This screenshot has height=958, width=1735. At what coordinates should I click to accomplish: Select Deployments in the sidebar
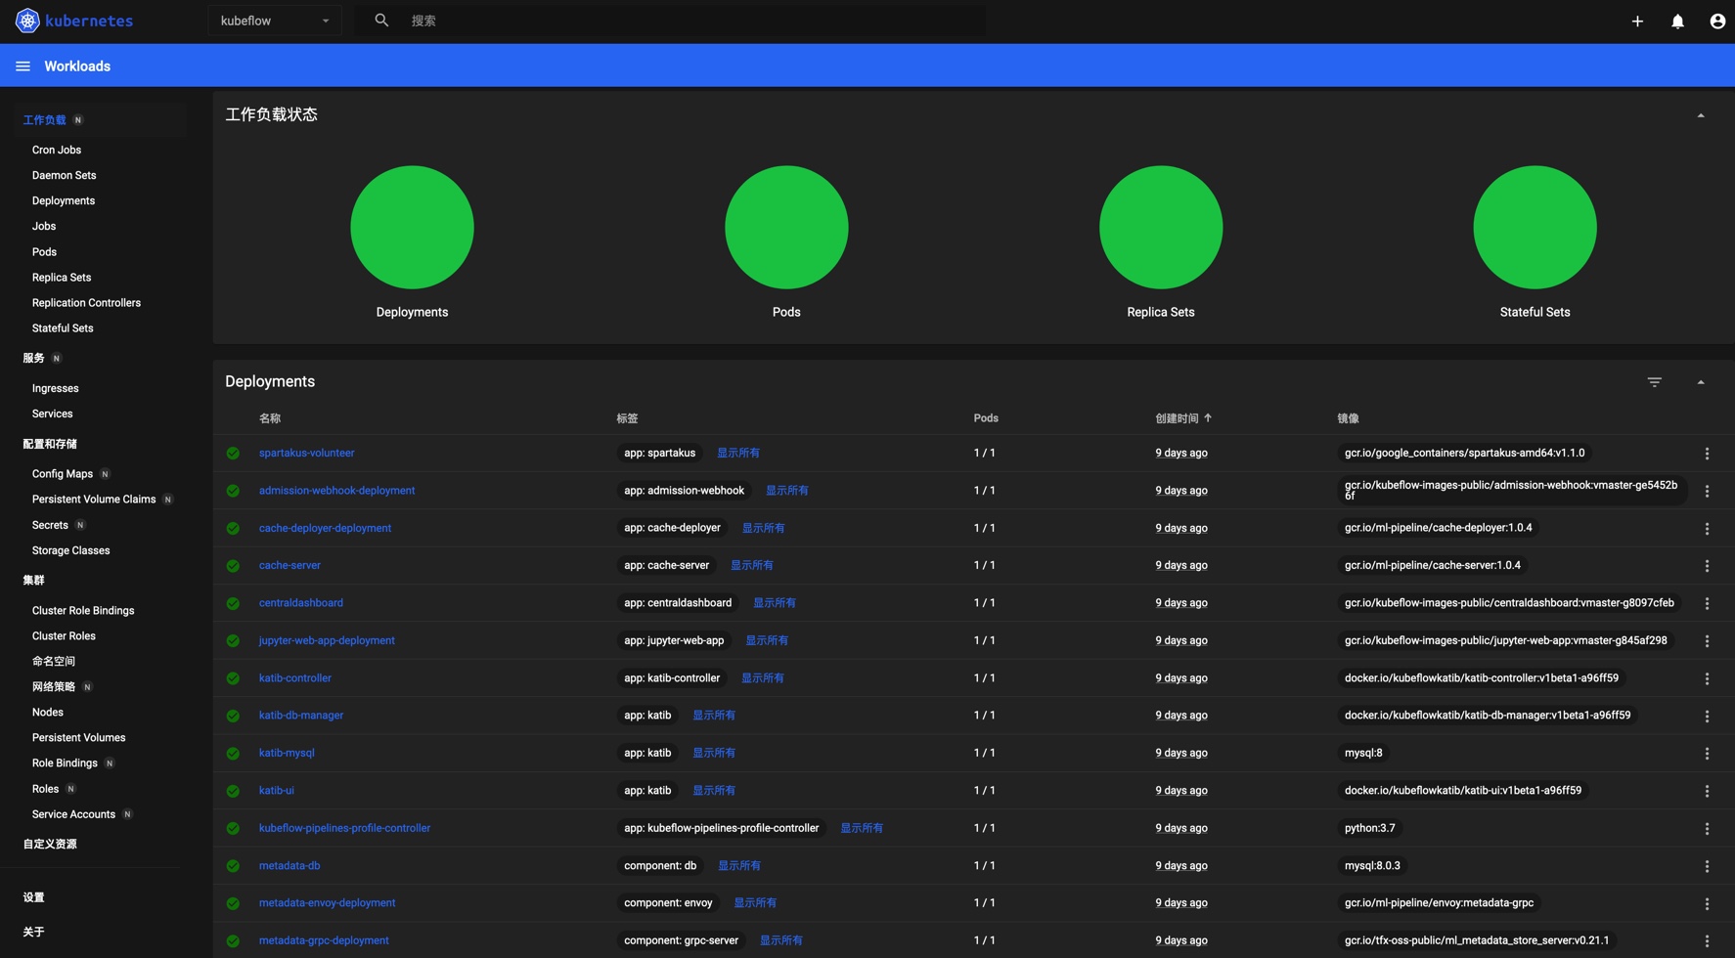click(x=64, y=200)
